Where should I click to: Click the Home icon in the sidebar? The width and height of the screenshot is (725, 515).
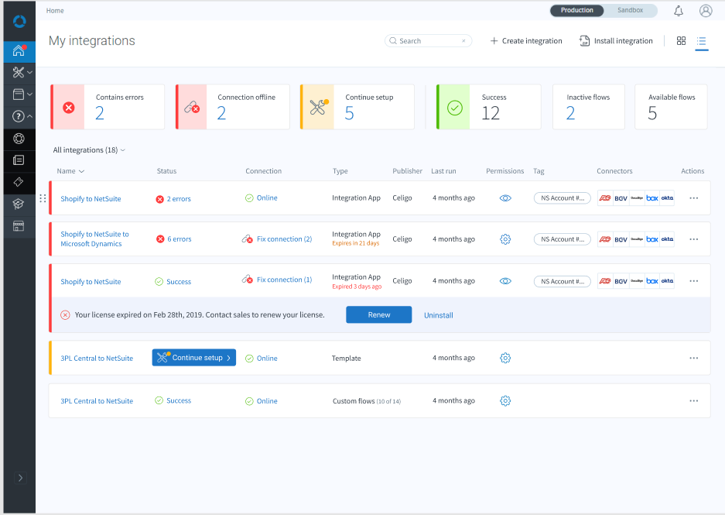click(x=19, y=52)
